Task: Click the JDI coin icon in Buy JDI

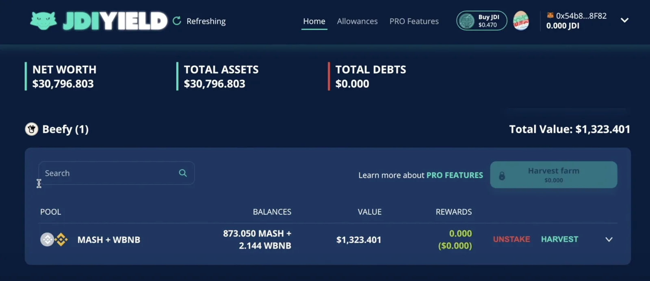Action: (x=466, y=21)
